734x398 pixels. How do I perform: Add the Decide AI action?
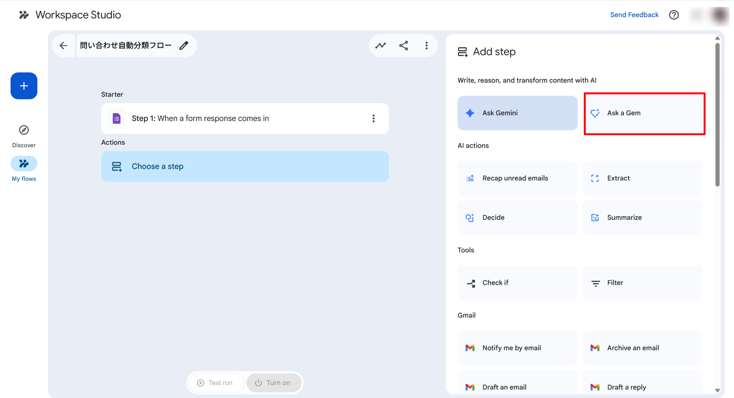(517, 218)
